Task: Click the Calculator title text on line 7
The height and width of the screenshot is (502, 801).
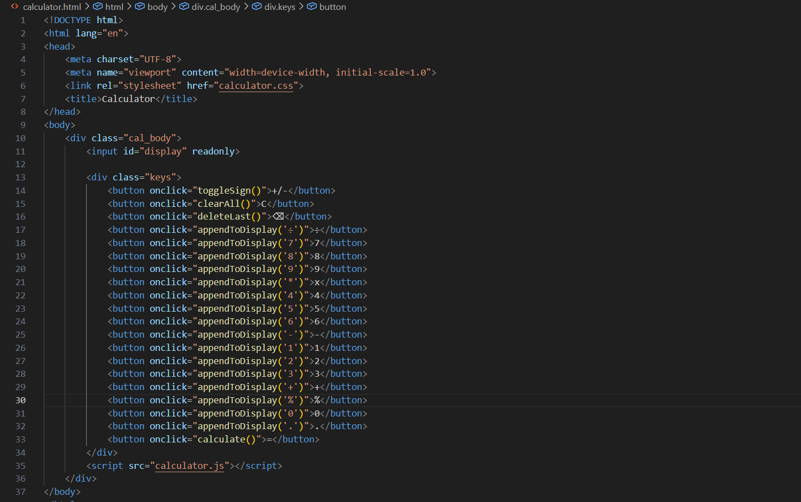Action: pyautogui.click(x=129, y=99)
